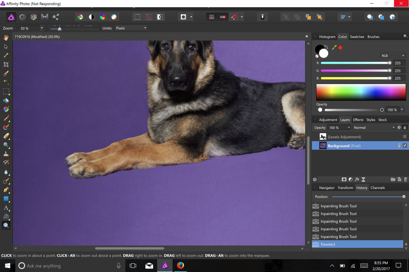The height and width of the screenshot is (272, 409).
Task: Expand the Quick Mask options arrow
Action: pos(191,17)
